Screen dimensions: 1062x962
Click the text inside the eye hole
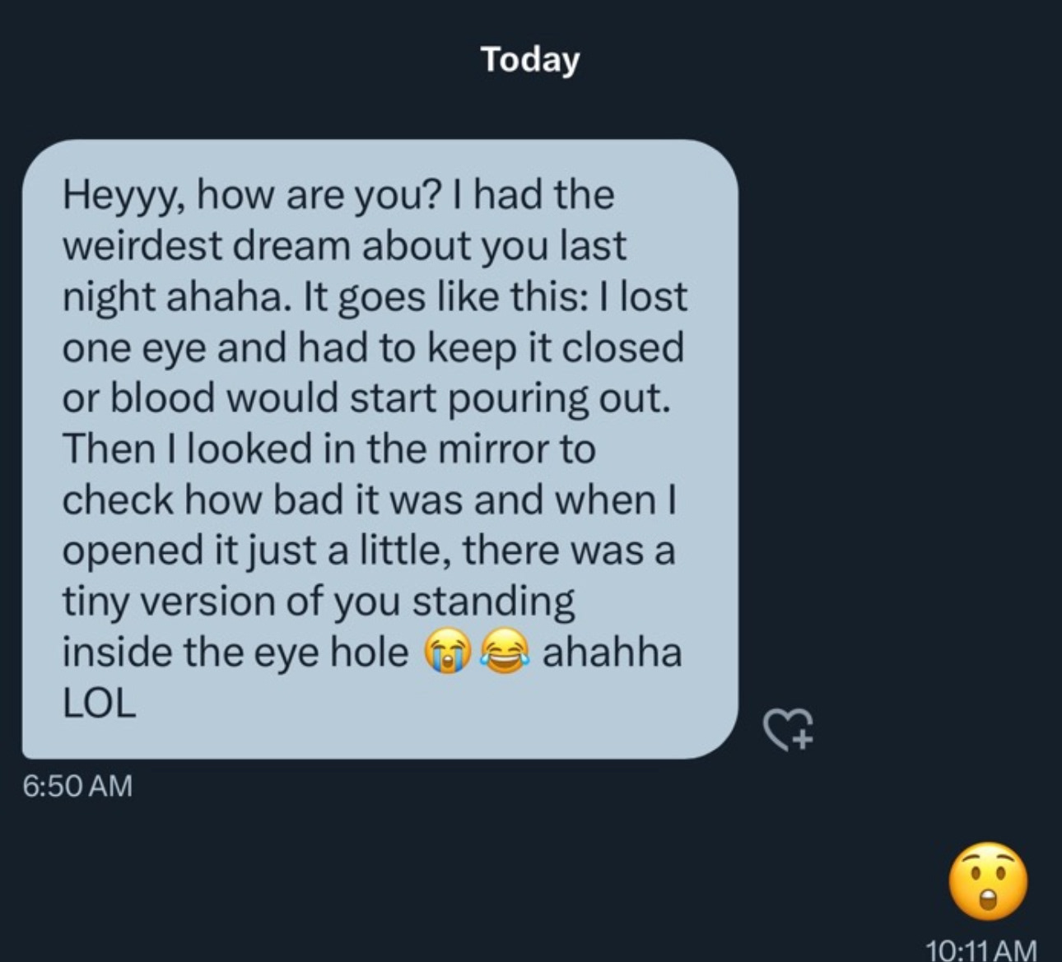(235, 653)
